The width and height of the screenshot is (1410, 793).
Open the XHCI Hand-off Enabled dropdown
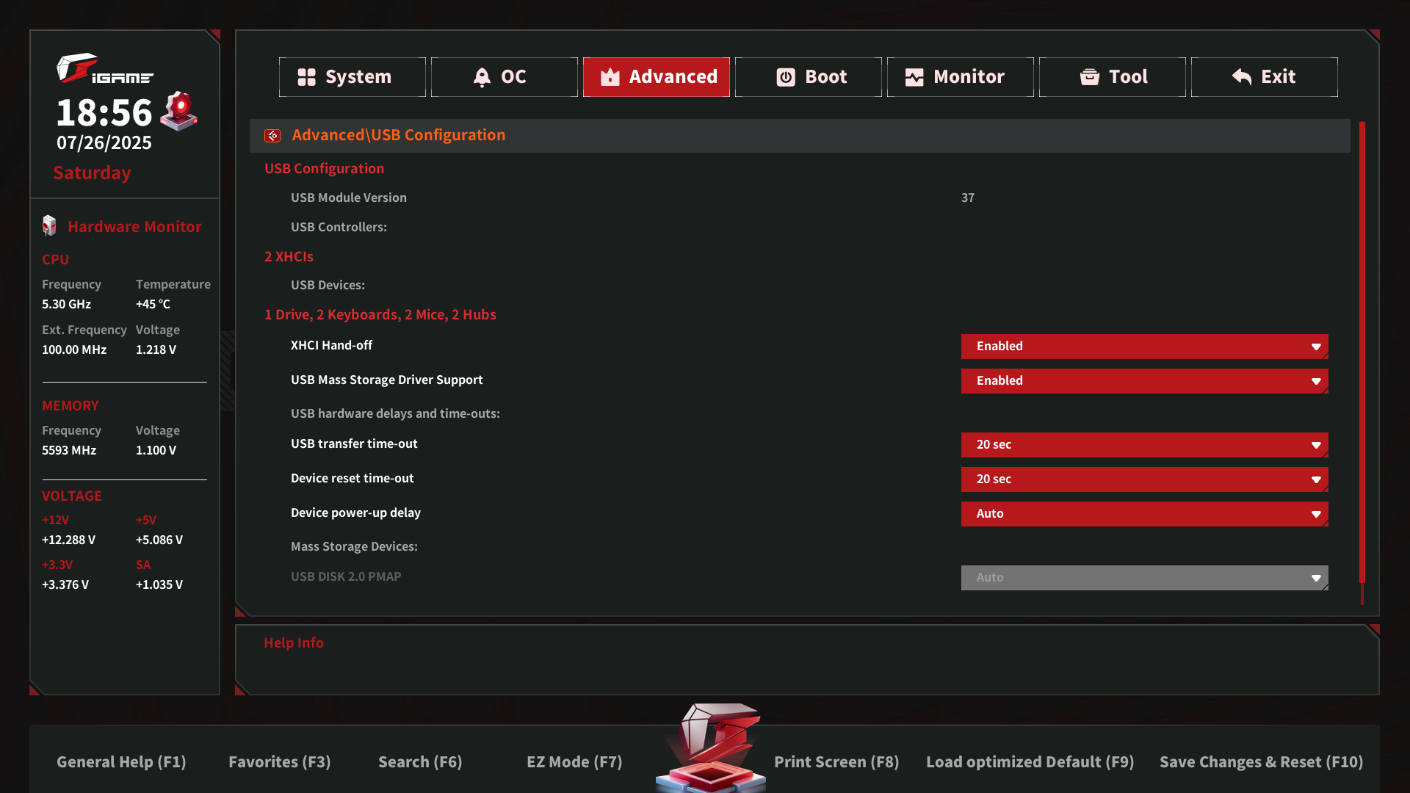(1144, 347)
